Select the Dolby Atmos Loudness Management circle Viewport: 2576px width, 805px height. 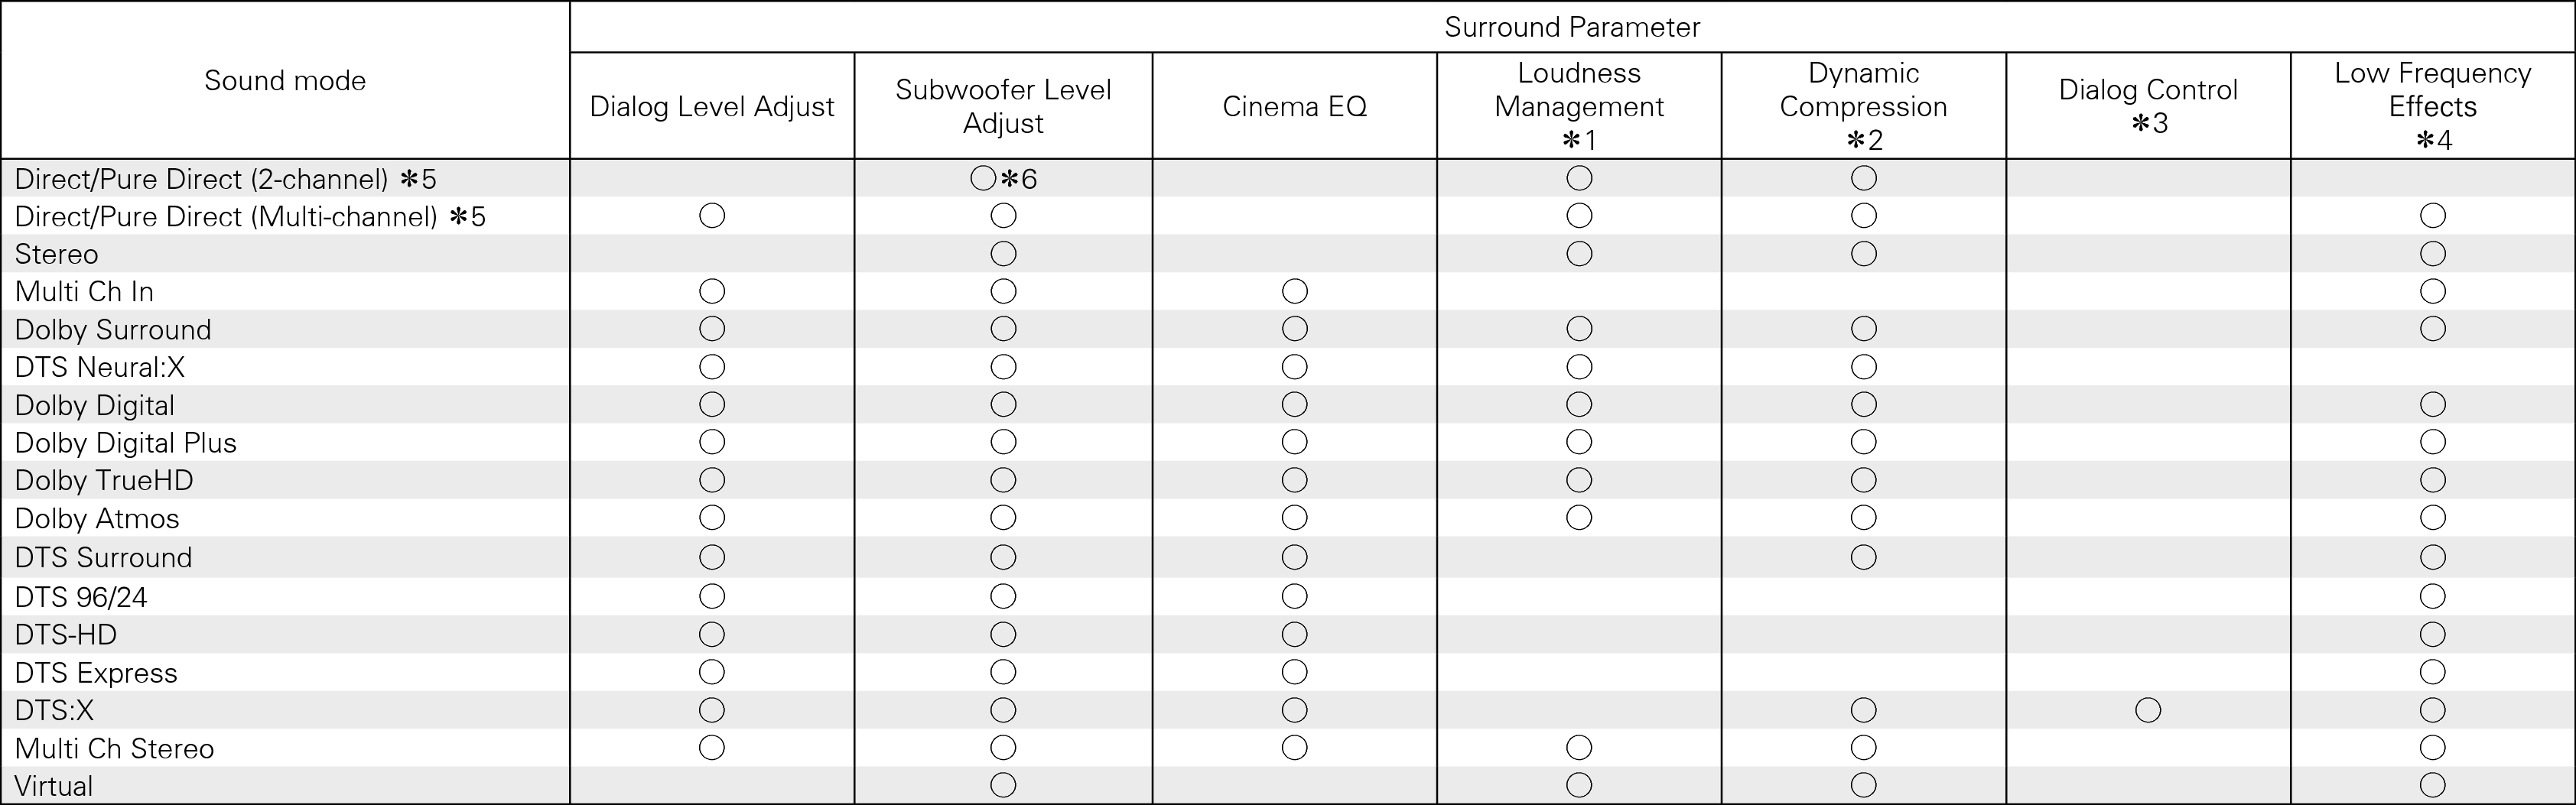click(1579, 518)
